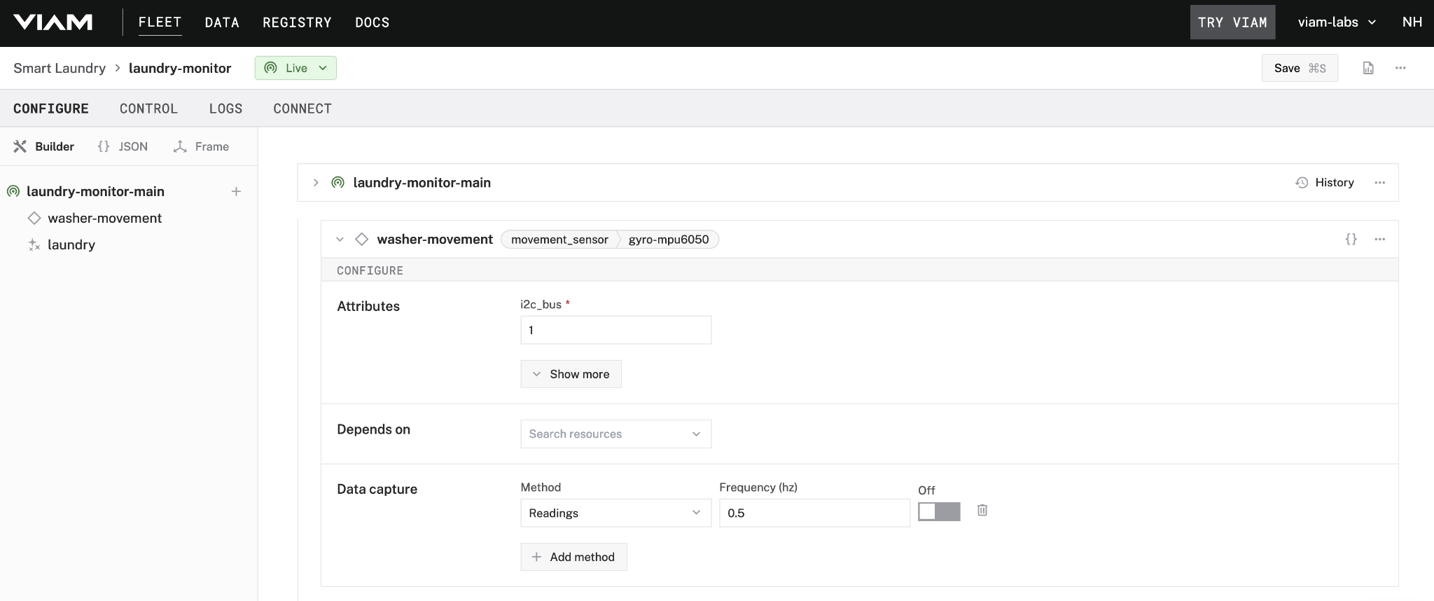Expand the laundry-monitor-main card

pos(316,182)
